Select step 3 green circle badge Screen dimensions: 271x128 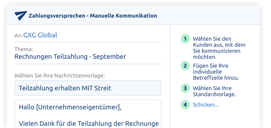pyautogui.click(x=185, y=88)
